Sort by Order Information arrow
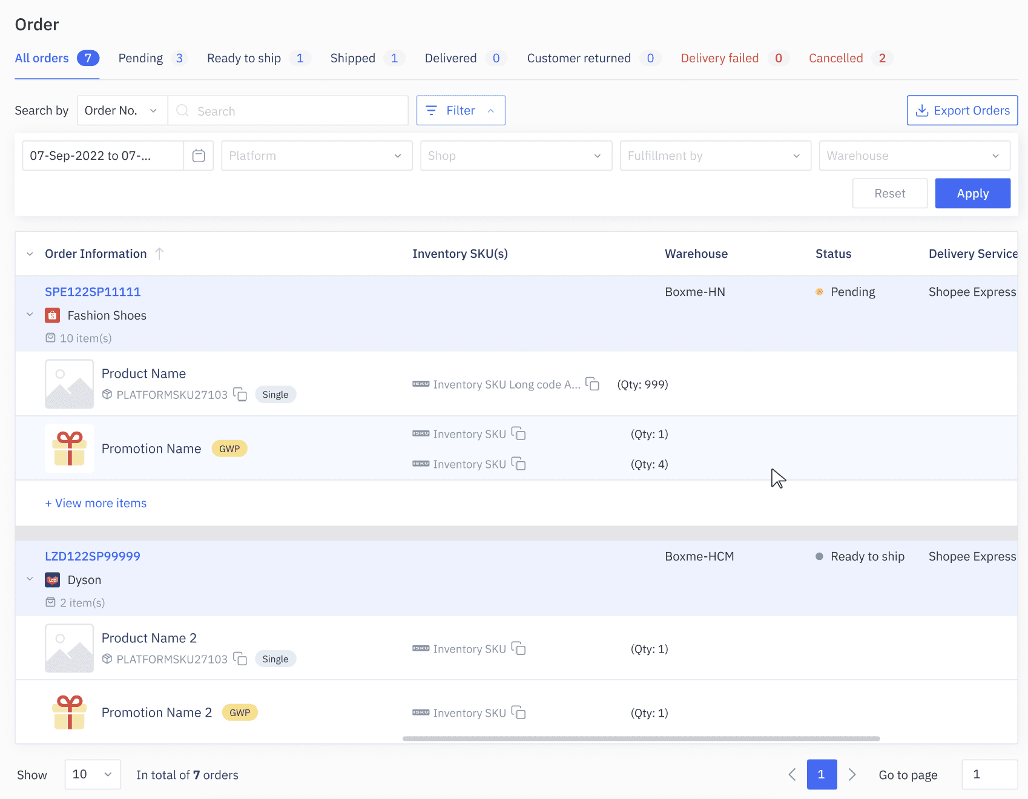This screenshot has height=799, width=1028. pos(159,254)
